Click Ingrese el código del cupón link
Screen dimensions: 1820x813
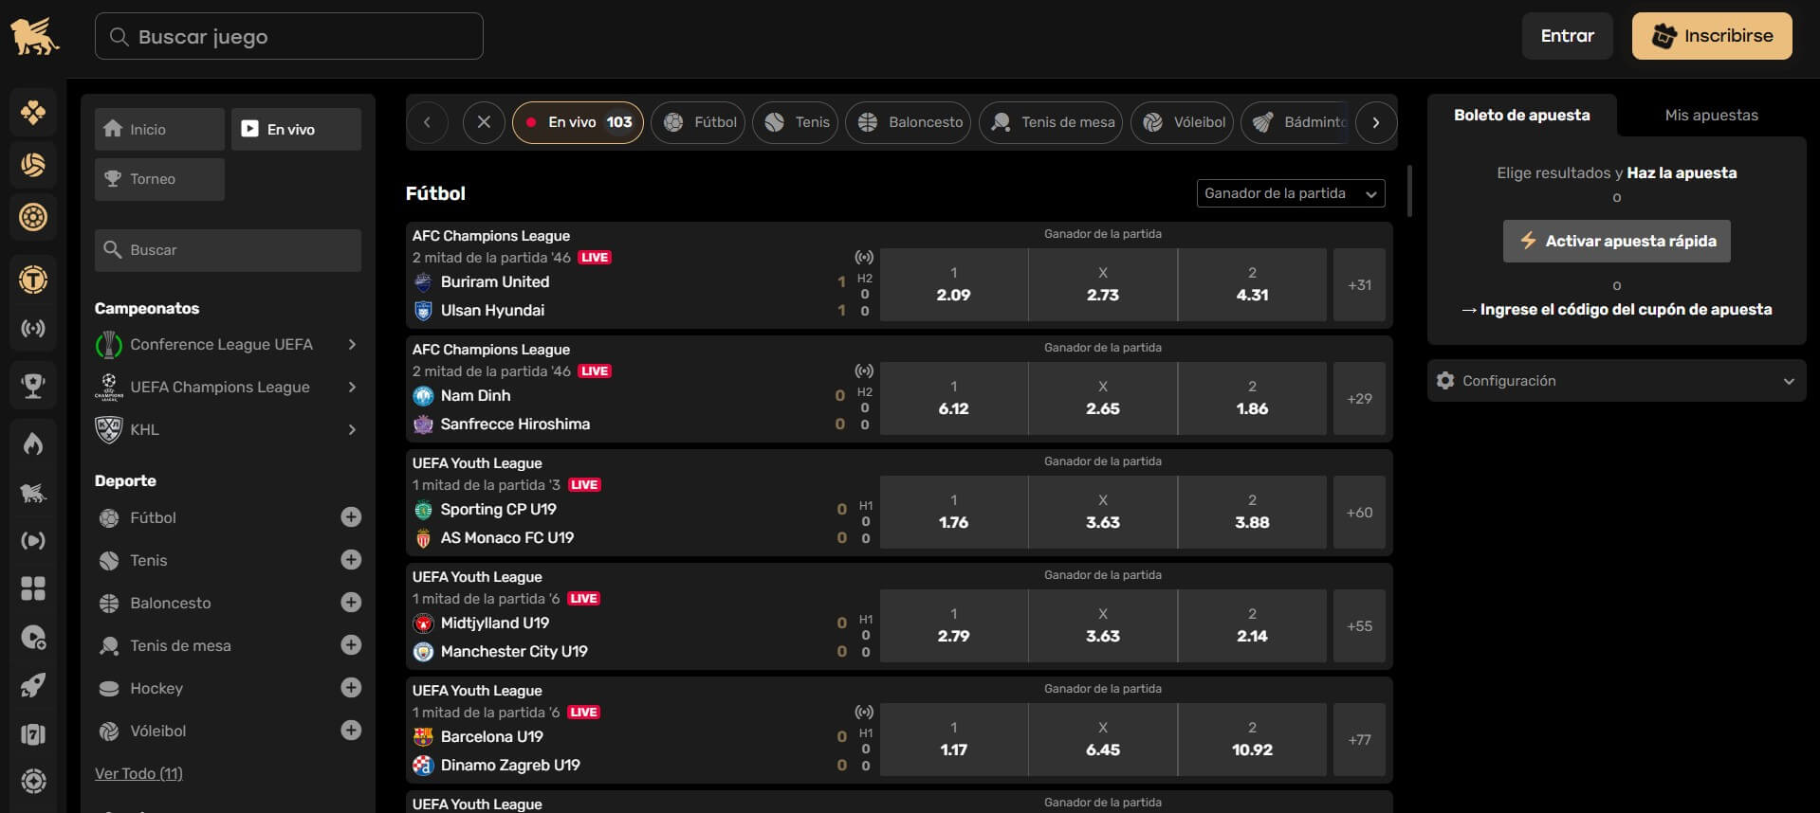tap(1616, 309)
